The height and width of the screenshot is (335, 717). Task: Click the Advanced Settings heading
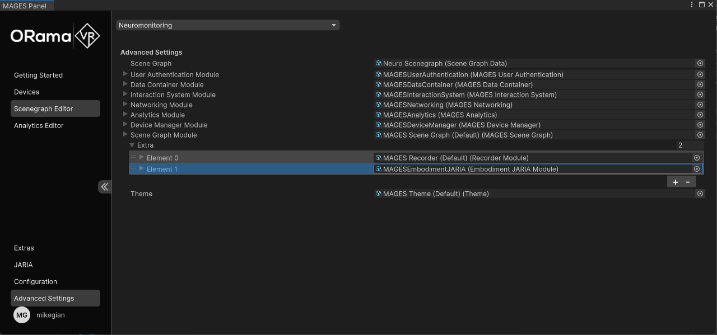(151, 52)
